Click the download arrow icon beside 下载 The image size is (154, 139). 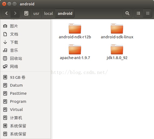(5, 42)
